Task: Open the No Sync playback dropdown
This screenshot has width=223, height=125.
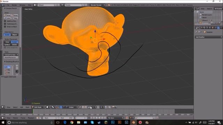Action: [115, 118]
